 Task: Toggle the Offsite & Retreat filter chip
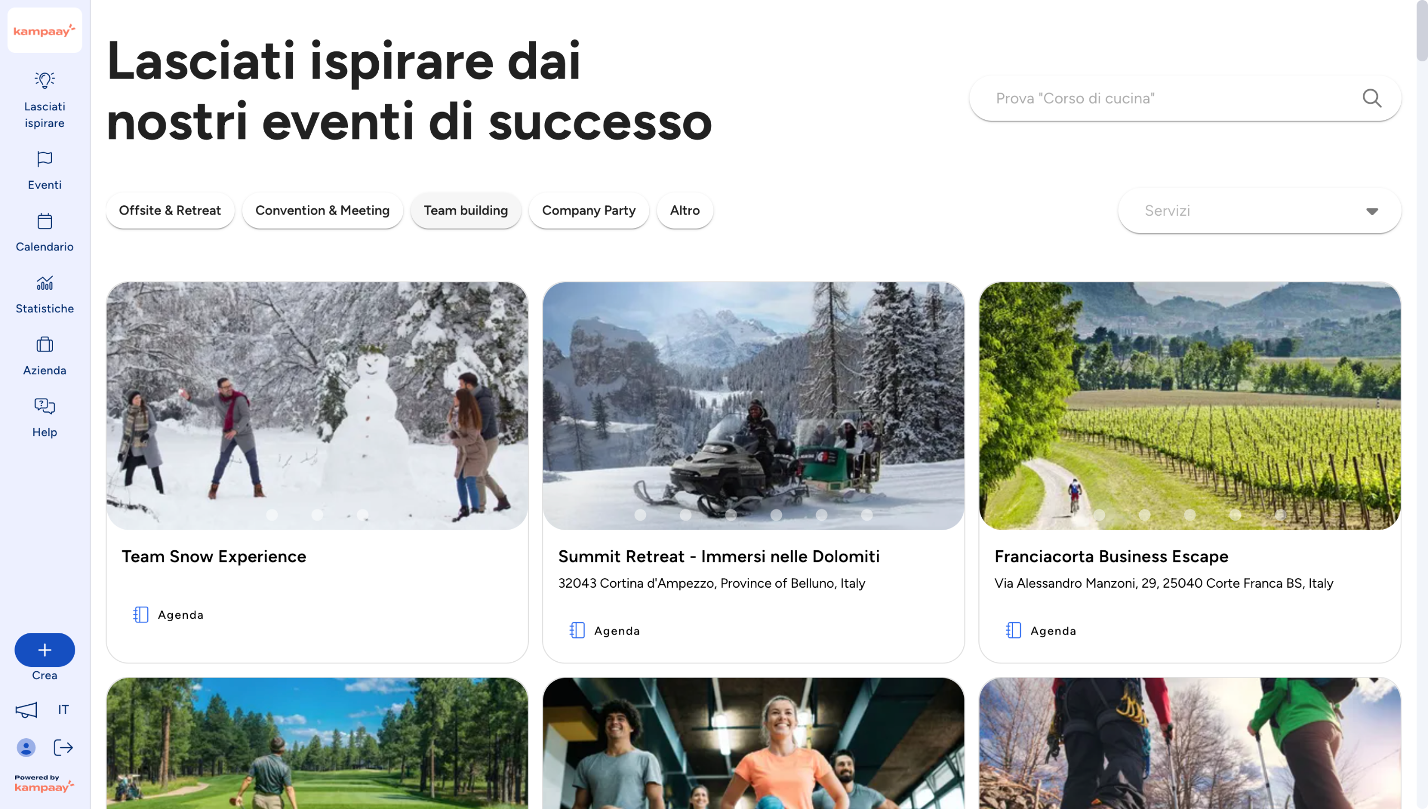(x=170, y=211)
